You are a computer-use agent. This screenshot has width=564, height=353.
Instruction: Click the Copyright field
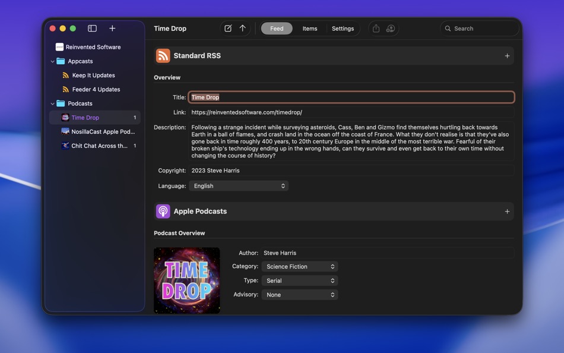coord(351,171)
